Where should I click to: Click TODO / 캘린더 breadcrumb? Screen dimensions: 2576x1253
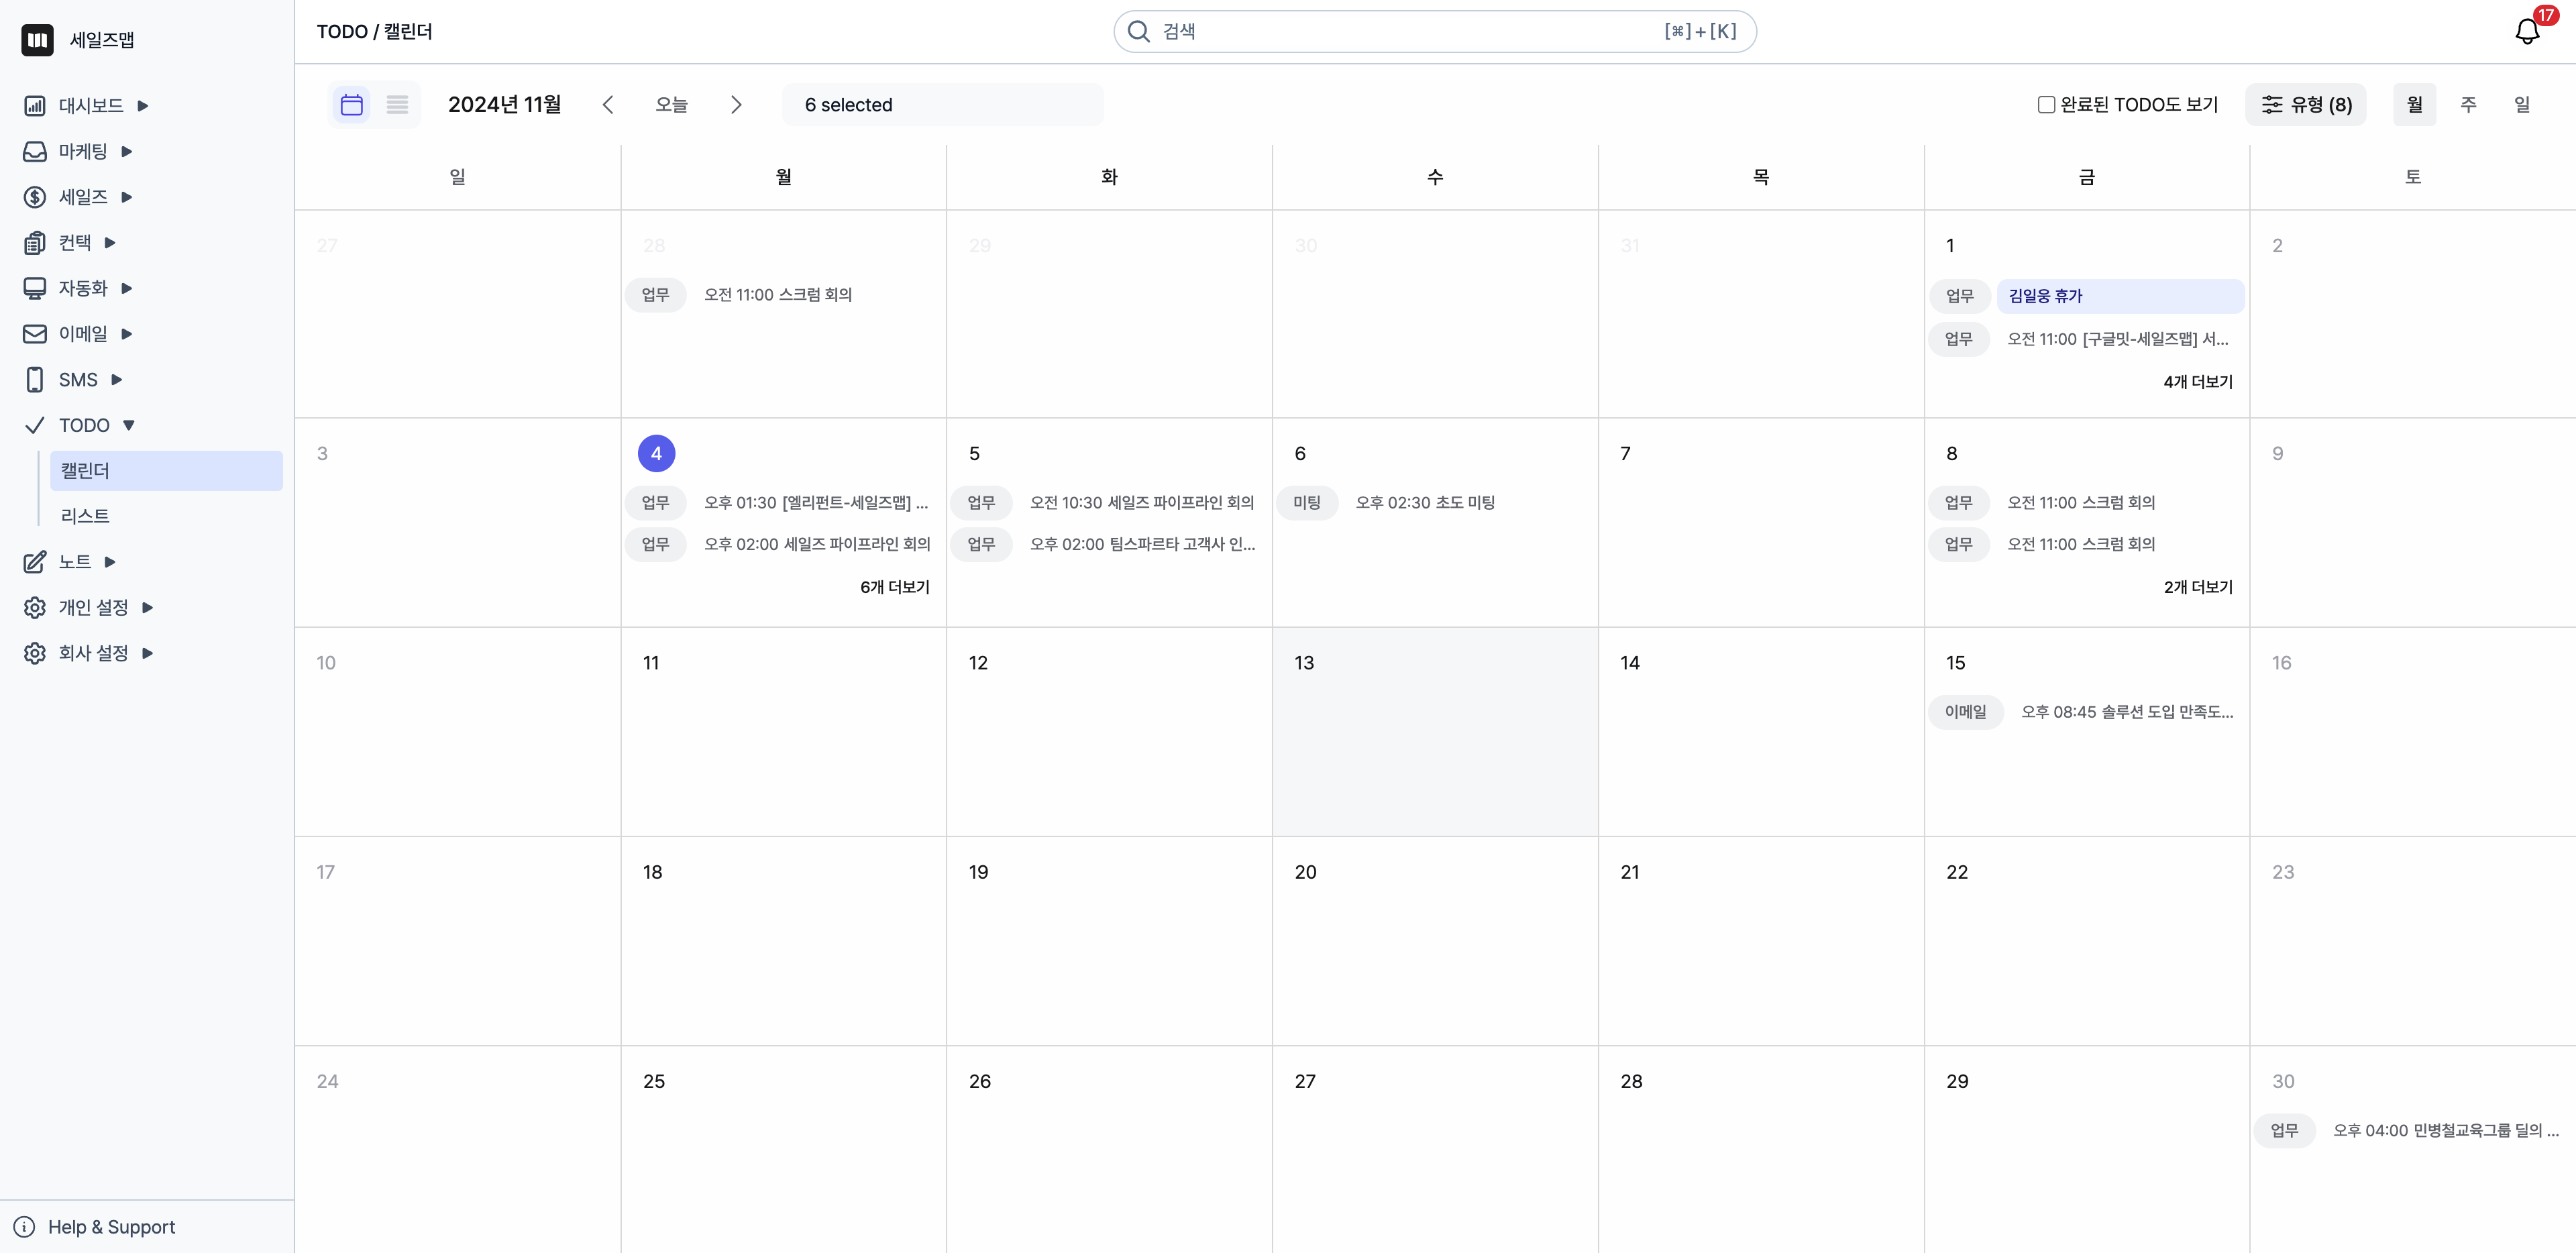click(374, 32)
